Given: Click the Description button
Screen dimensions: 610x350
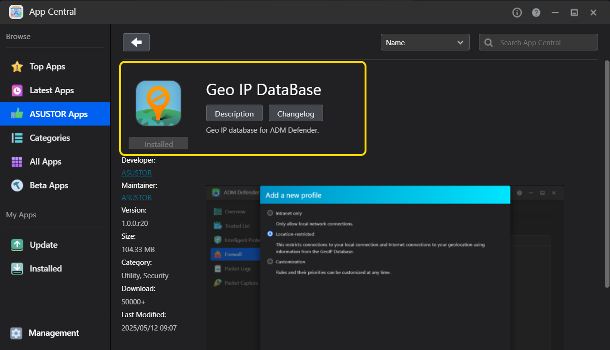Looking at the screenshot, I should pyautogui.click(x=234, y=113).
